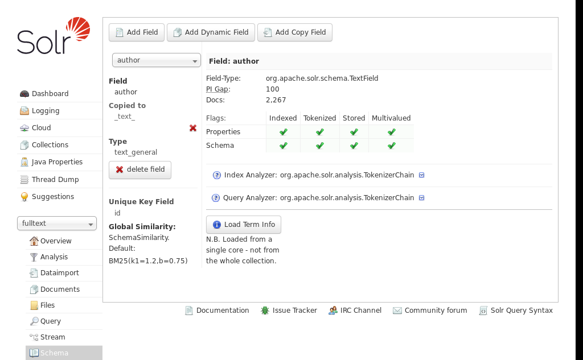The width and height of the screenshot is (583, 360).
Task: Click the Load Term Info button
Action: (244, 225)
